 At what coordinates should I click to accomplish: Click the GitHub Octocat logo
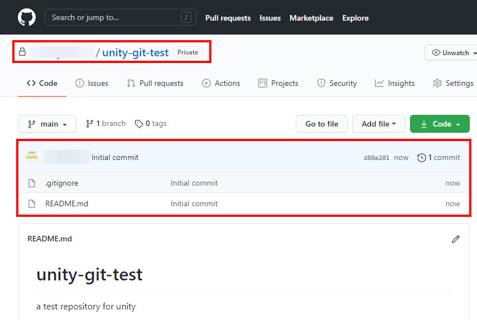[x=27, y=17]
